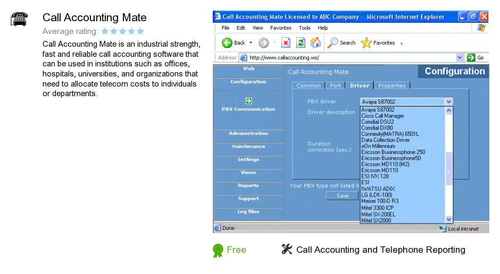The height and width of the screenshot is (274, 500).
Task: Click the page icon in address bar
Action: point(243,57)
